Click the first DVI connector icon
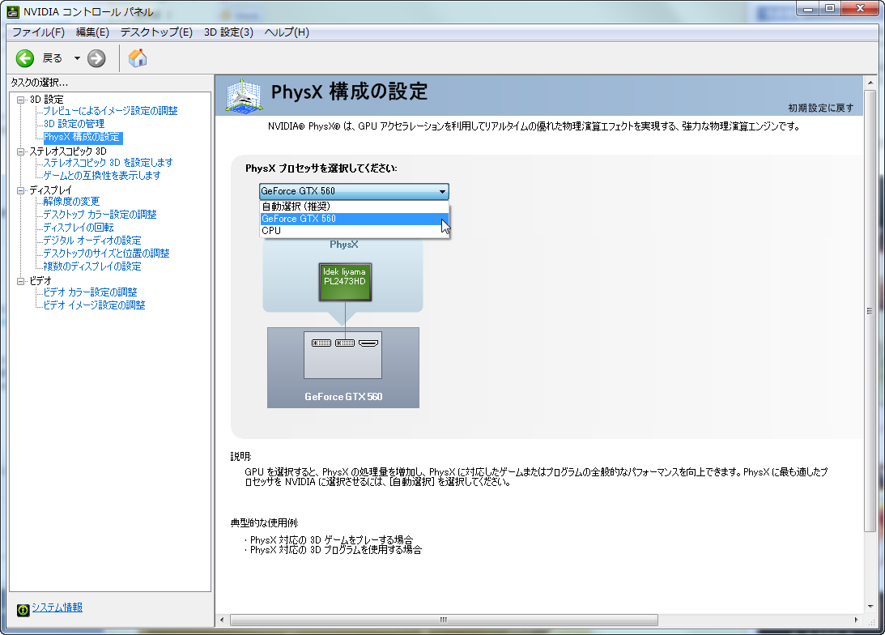Screen dimensions: 885x635 click(x=321, y=343)
